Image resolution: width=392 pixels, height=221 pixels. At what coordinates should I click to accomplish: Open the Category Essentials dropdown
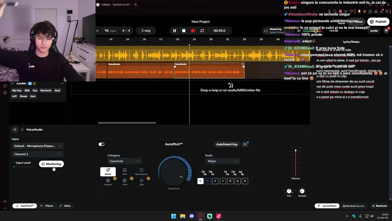tap(124, 161)
